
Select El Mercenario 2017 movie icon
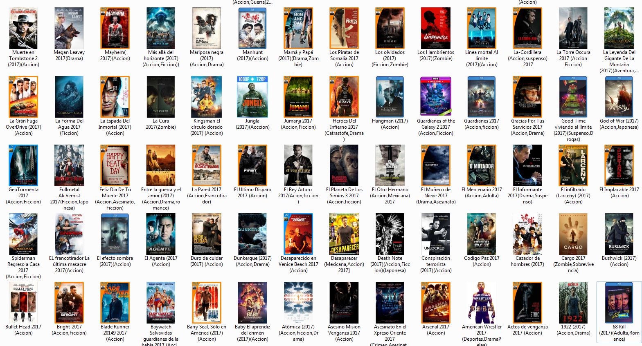482,165
